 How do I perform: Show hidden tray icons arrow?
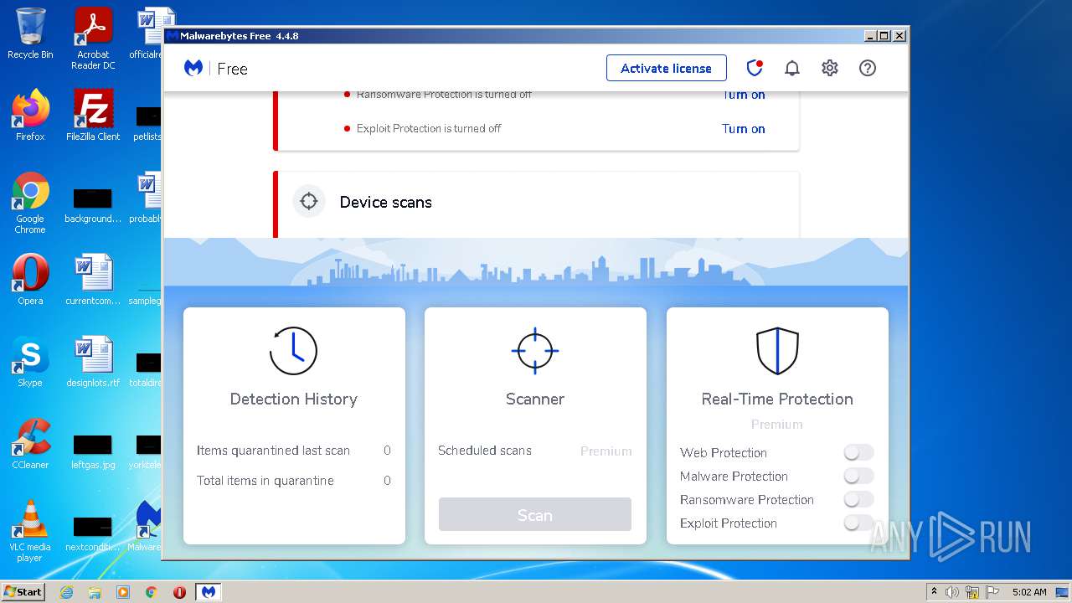coord(934,592)
